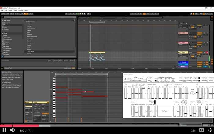Image resolution: width=214 pixels, height=134 pixels.
Task: Enable Val checkbox in Modulation Group Select
Action: point(155,81)
